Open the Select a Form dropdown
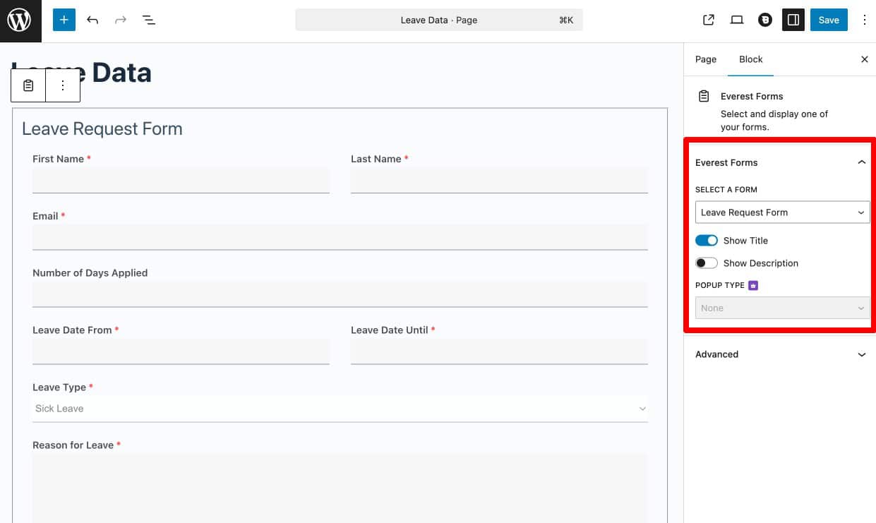The width and height of the screenshot is (876, 523). 783,212
